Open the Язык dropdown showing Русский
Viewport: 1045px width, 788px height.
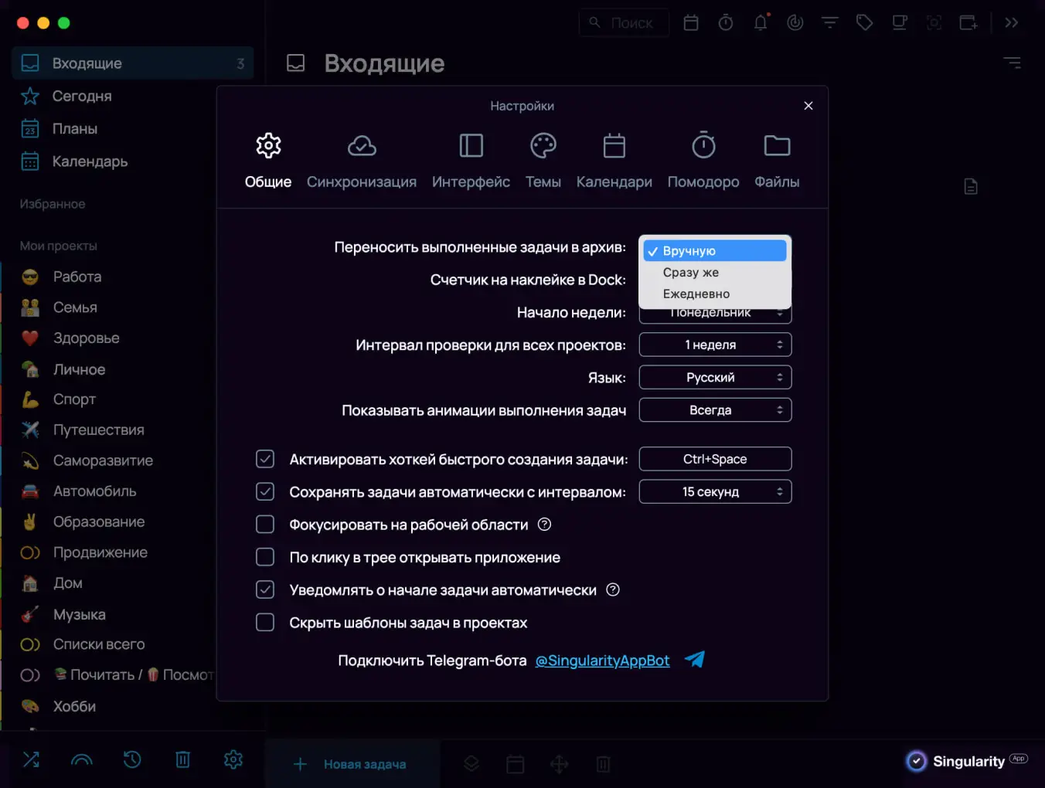[714, 377]
